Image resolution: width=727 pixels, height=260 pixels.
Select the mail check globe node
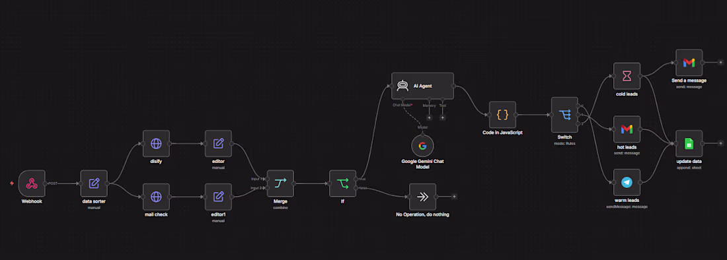[x=156, y=197]
